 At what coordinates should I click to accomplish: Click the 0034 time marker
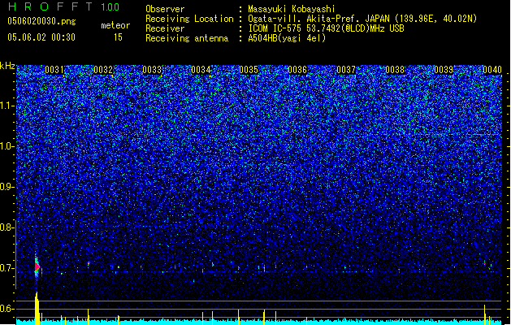point(201,70)
